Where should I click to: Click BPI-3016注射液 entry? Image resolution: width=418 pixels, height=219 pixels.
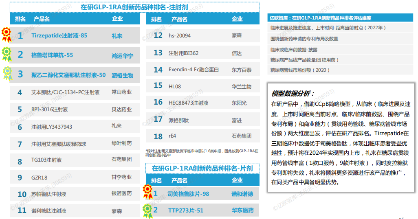[50, 109]
